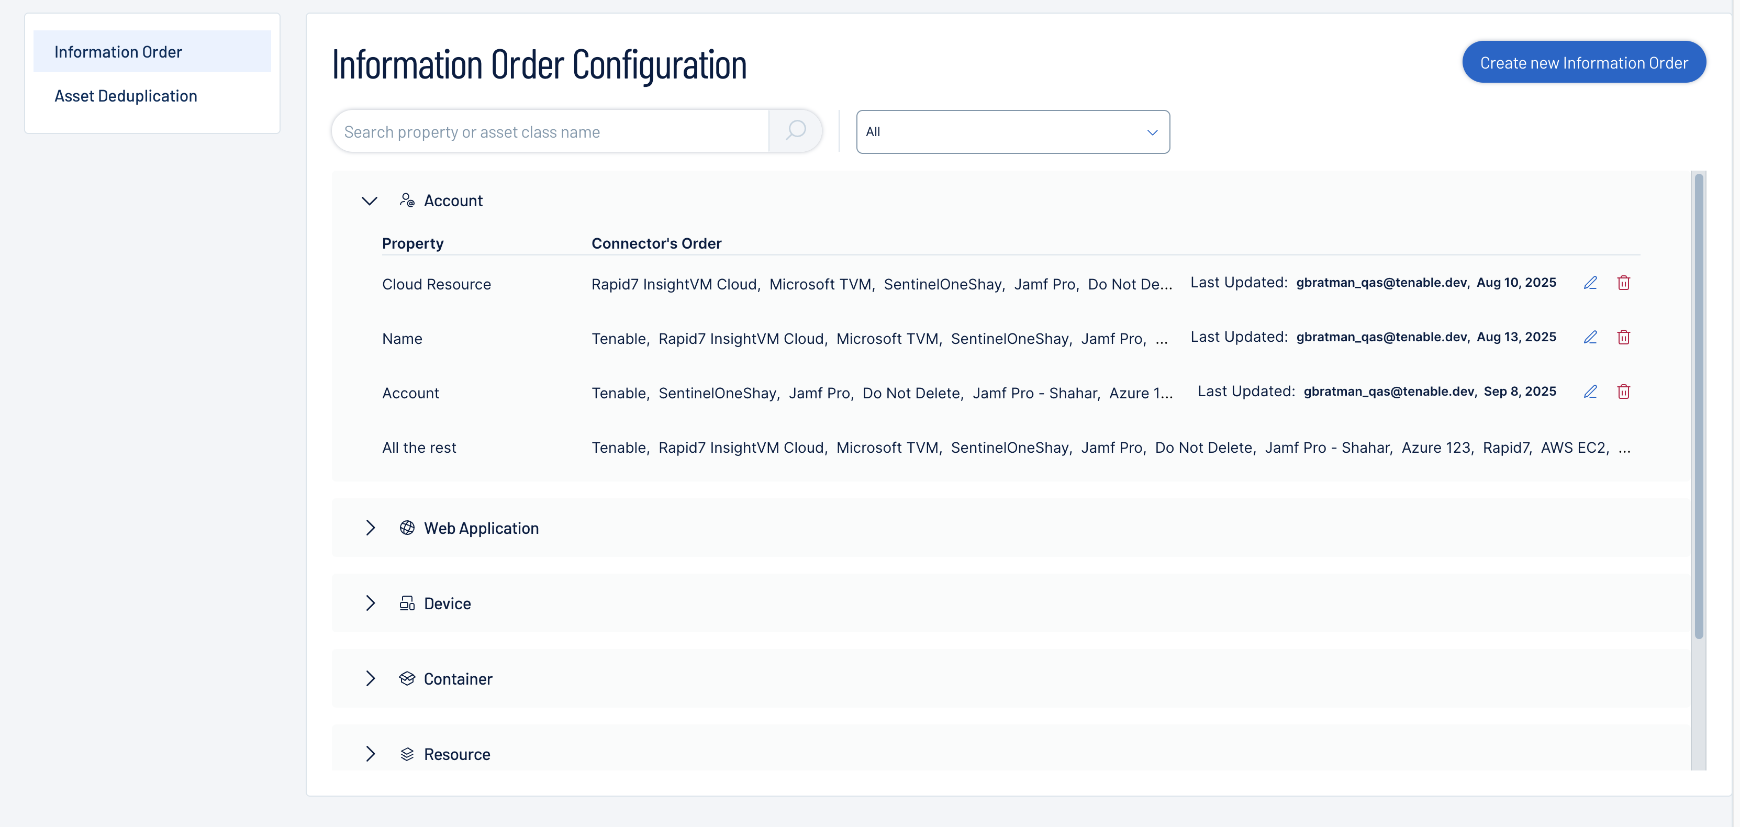The height and width of the screenshot is (827, 1740).
Task: Focus the property search field
Action: [x=551, y=132]
